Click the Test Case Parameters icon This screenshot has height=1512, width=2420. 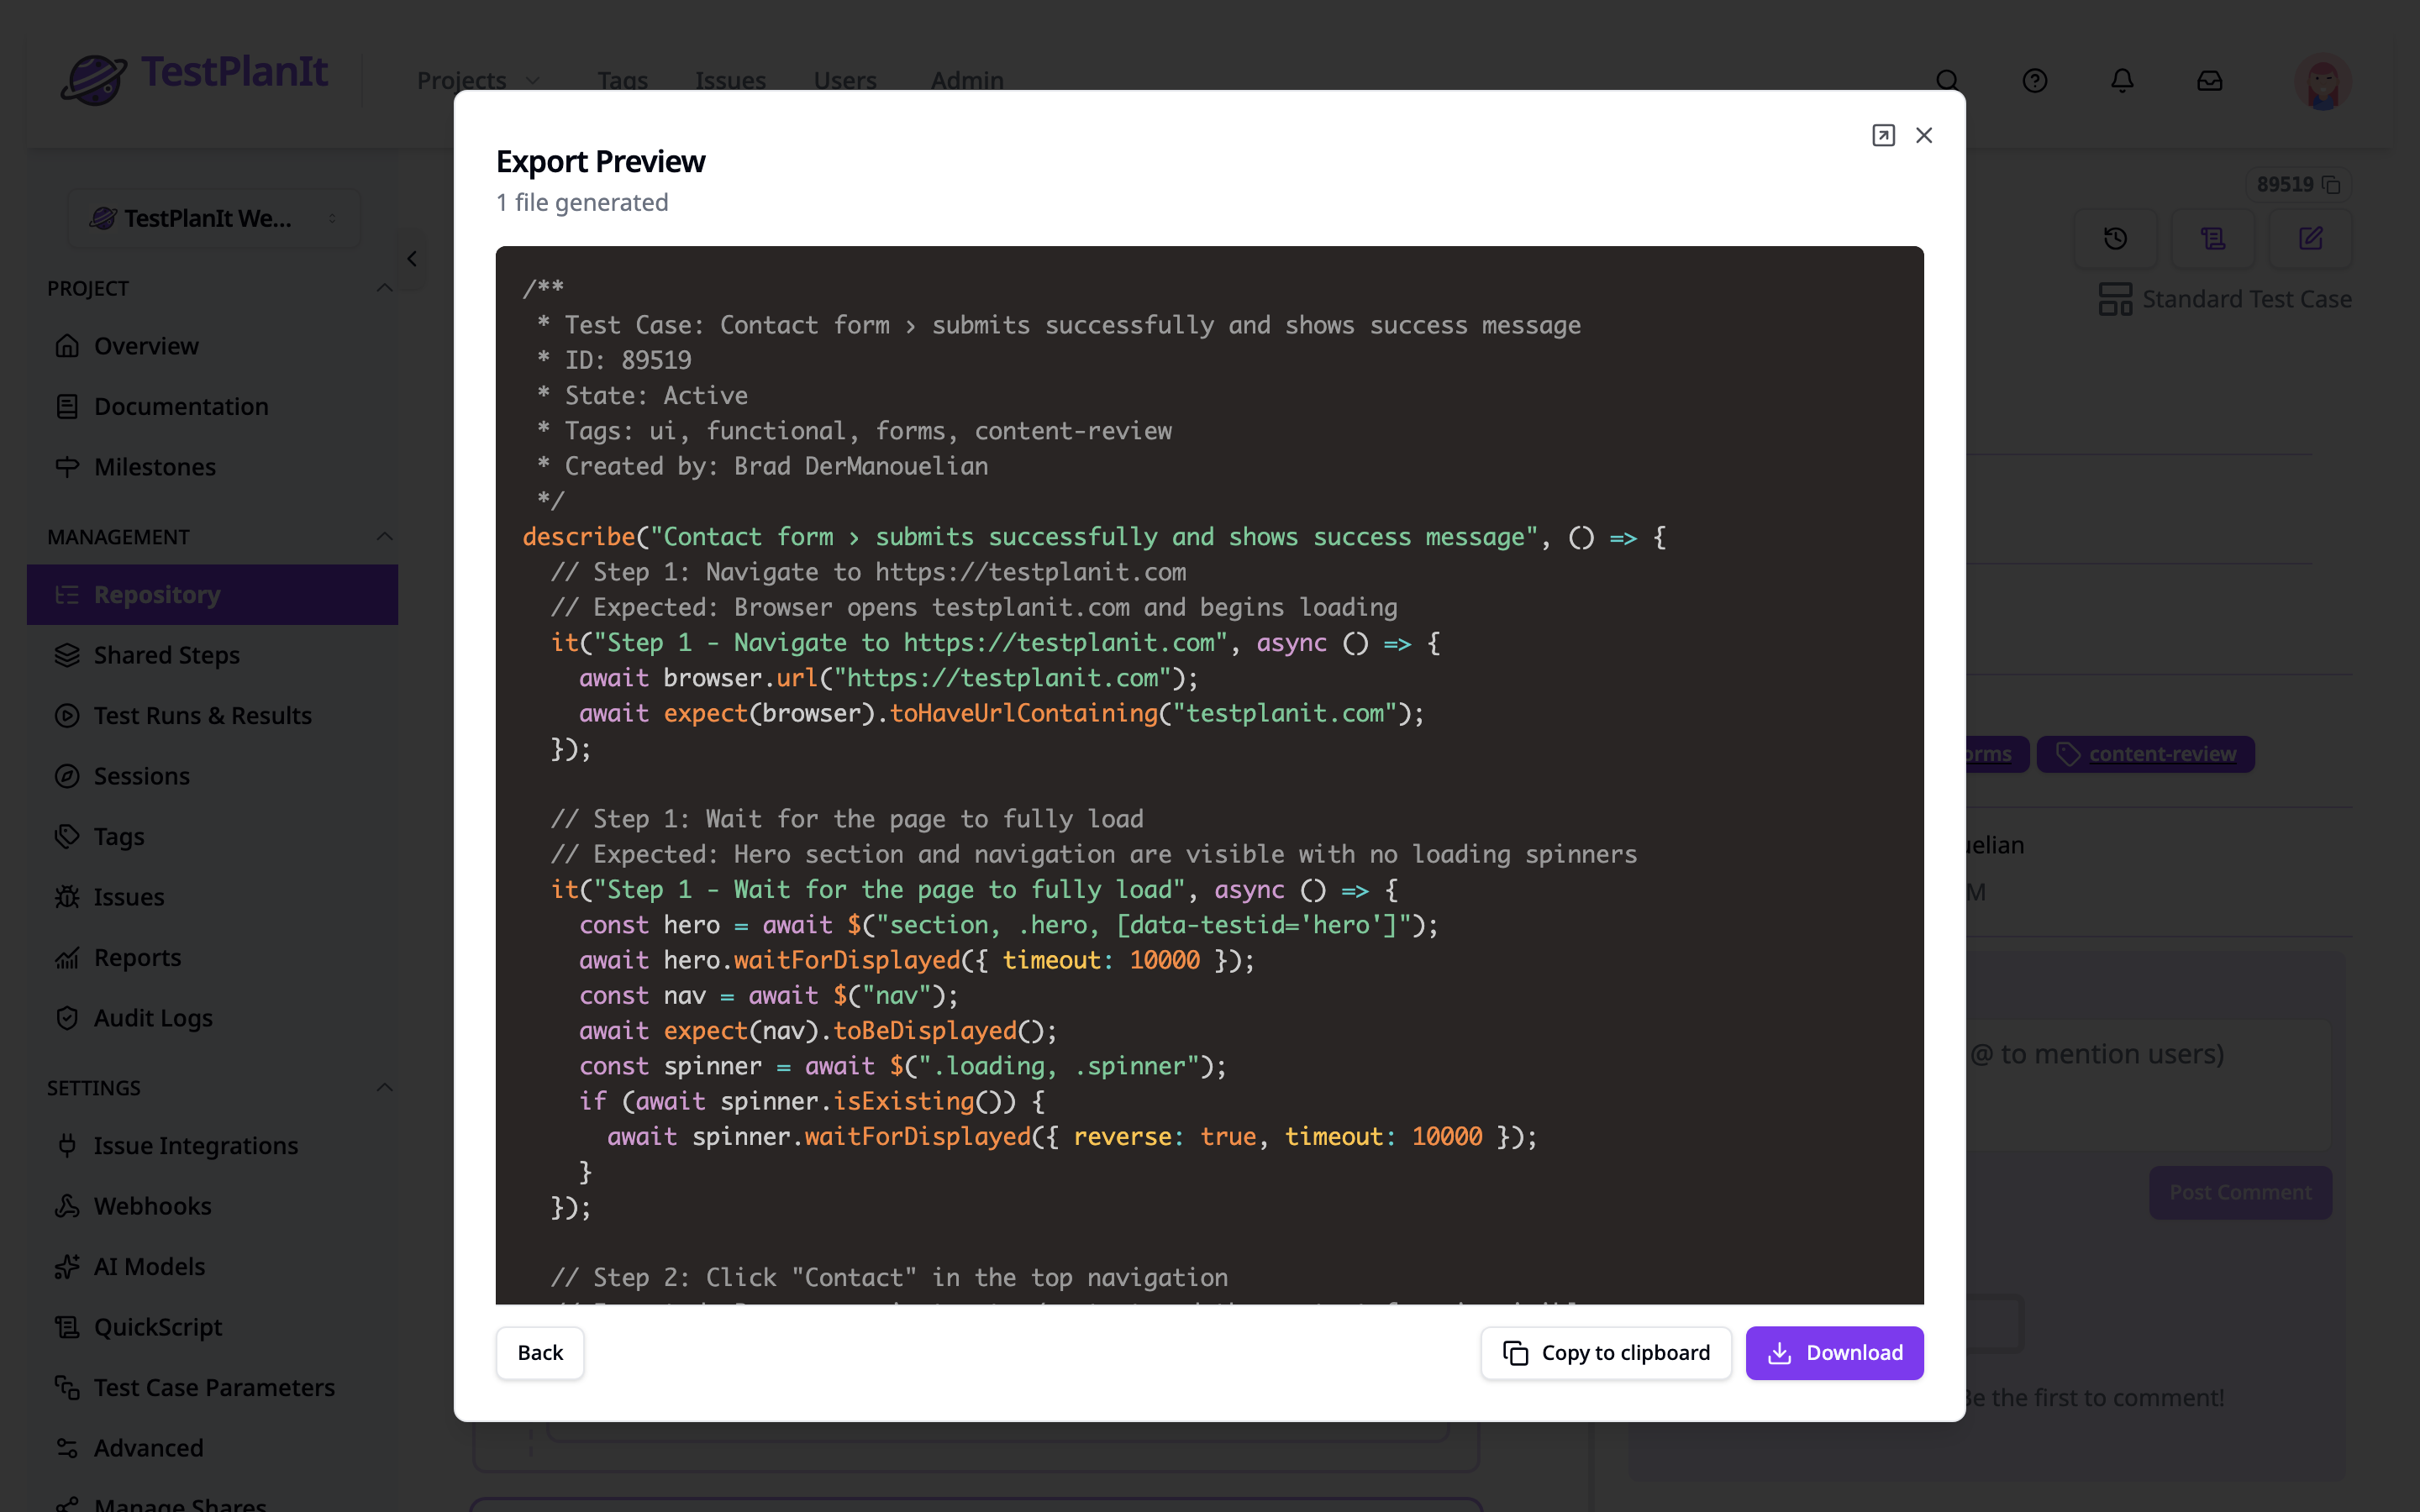coord(67,1387)
